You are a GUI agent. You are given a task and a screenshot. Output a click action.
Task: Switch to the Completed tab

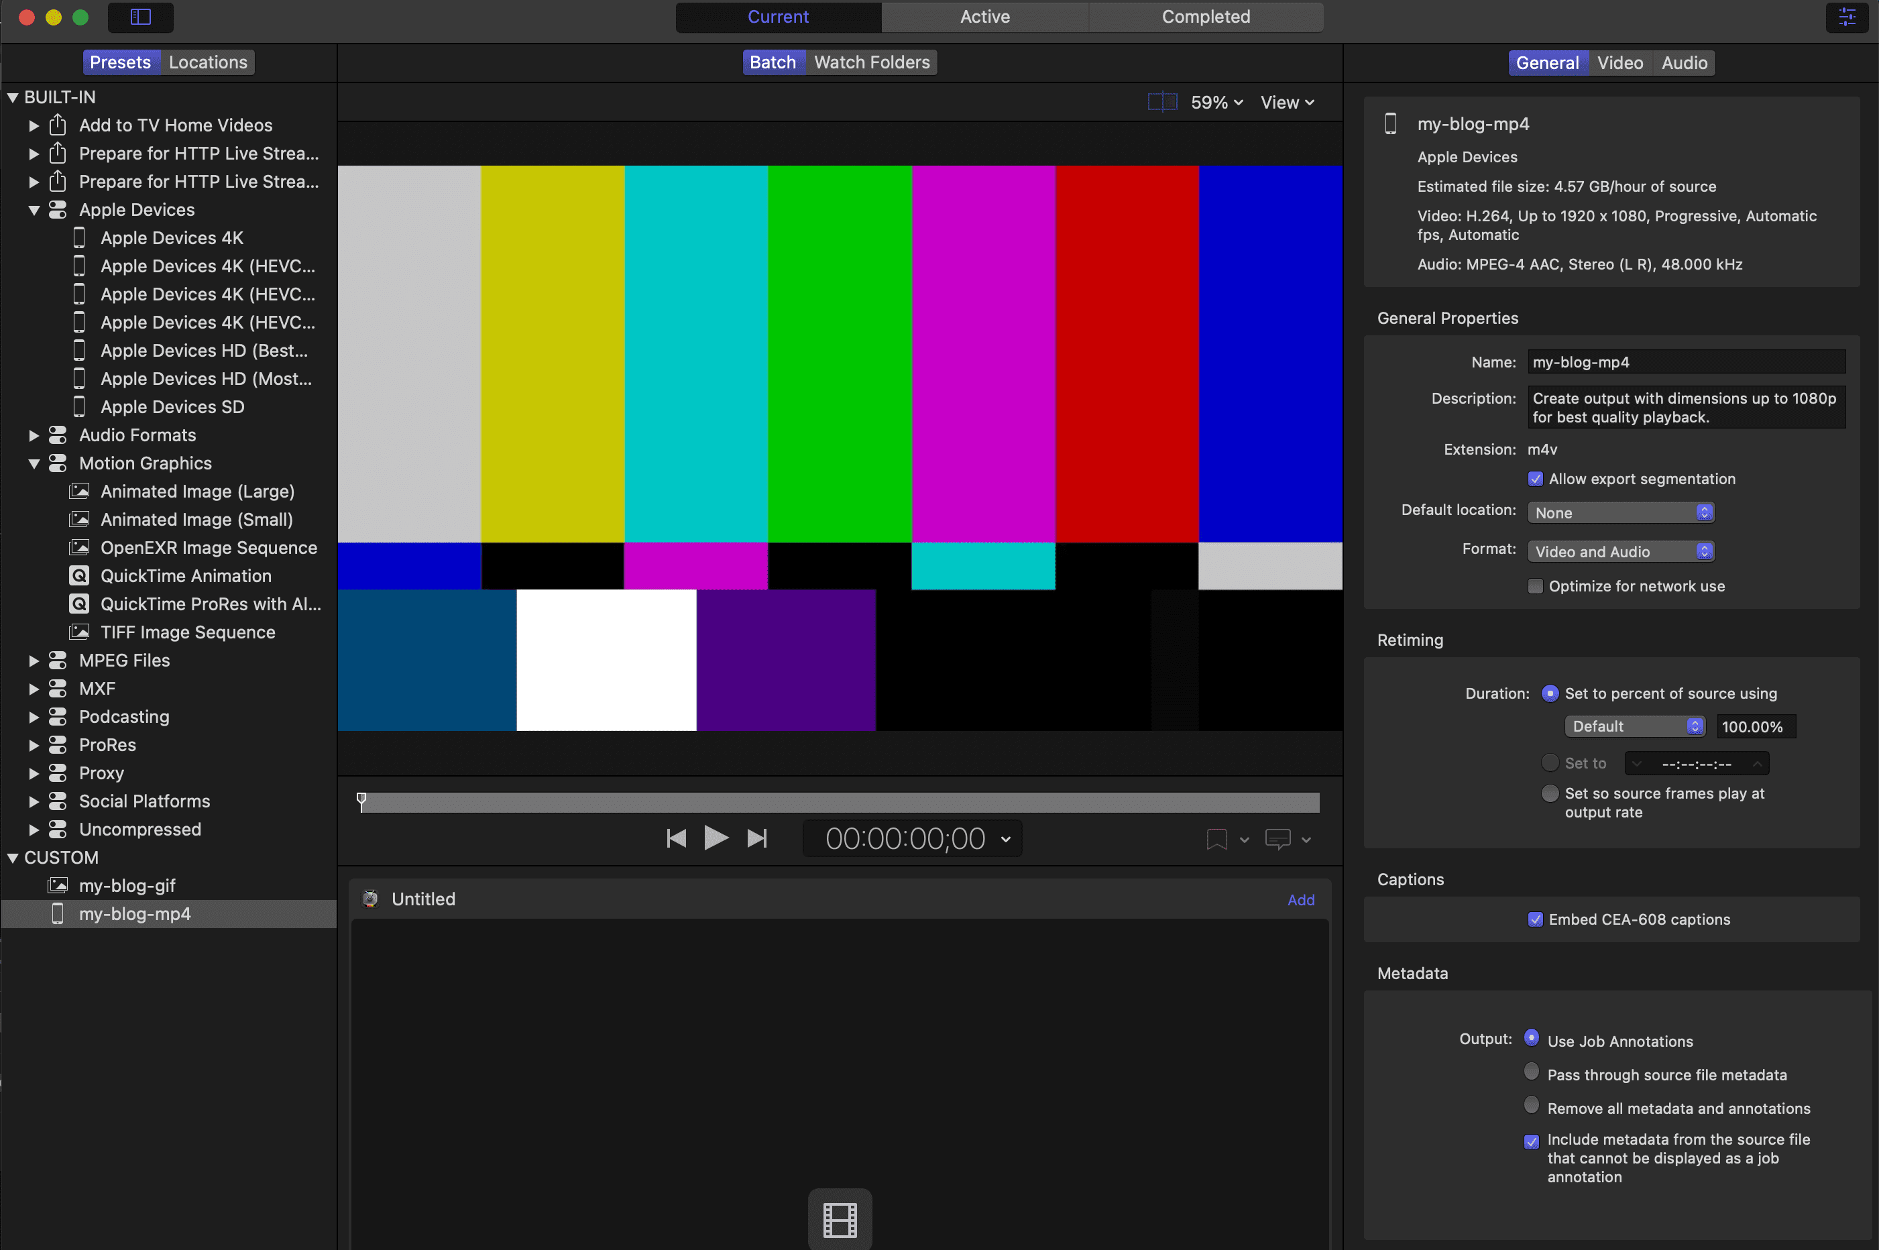point(1205,17)
